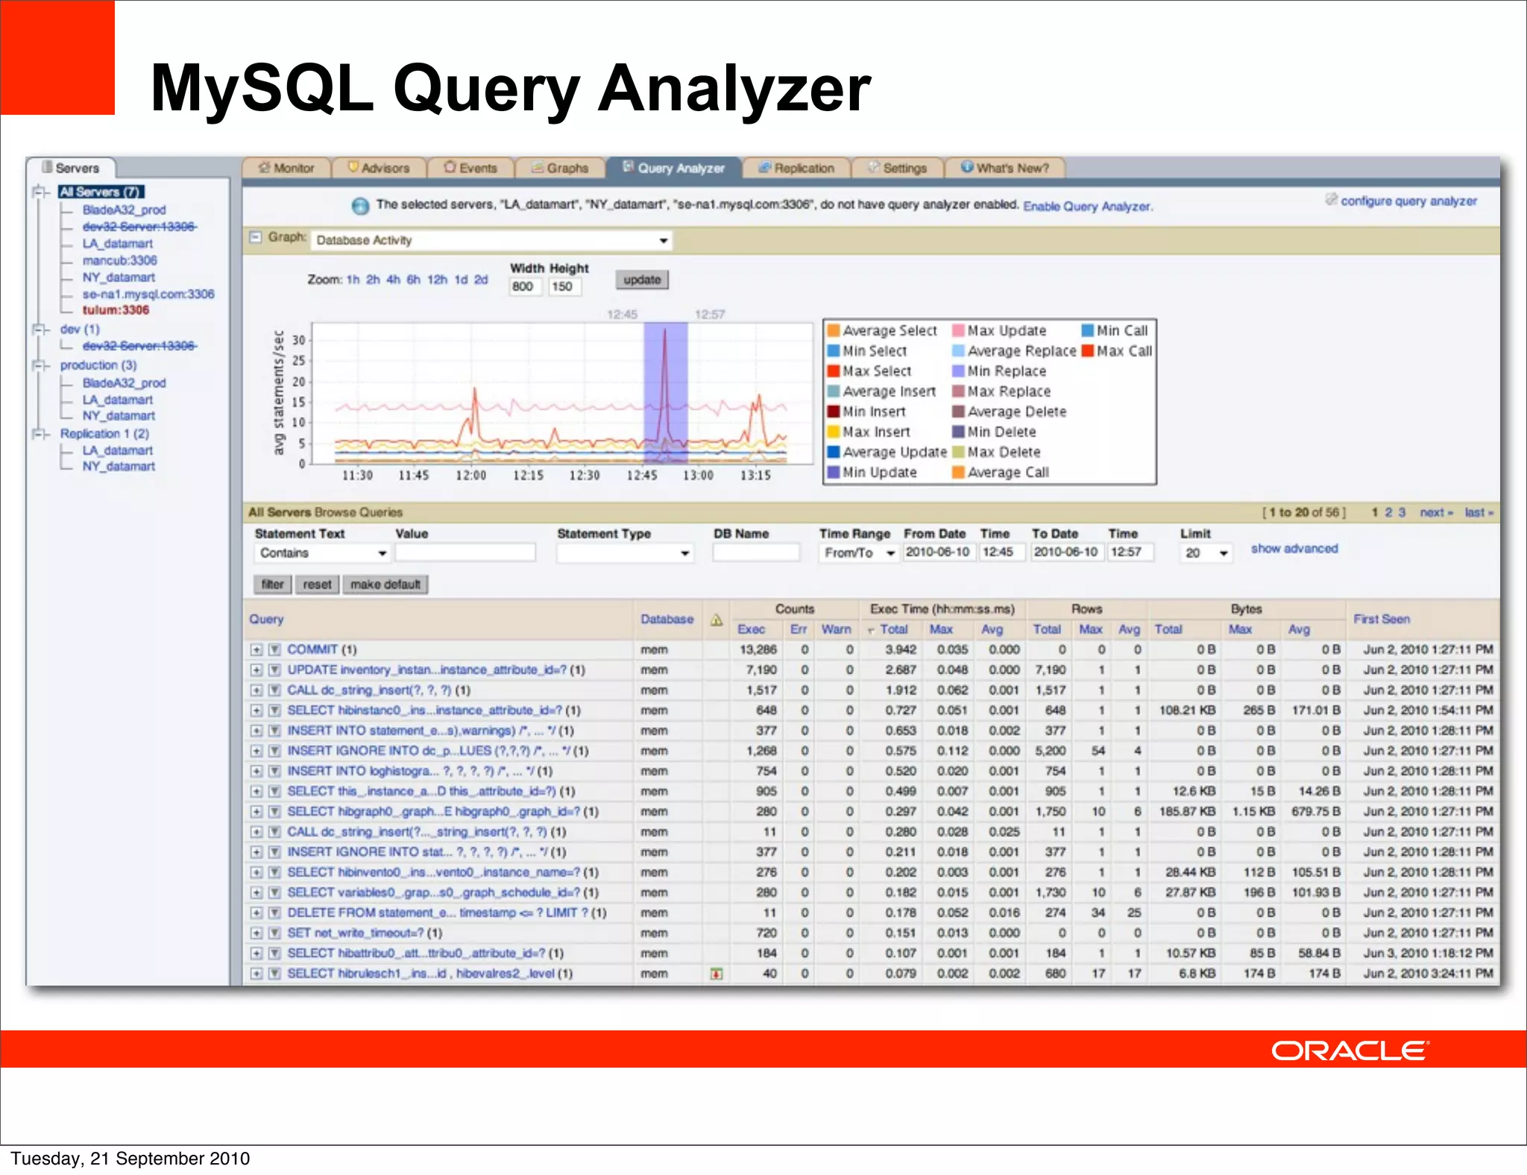This screenshot has width=1527, height=1175.
Task: Expand the SET net_write_timeout query row
Action: [256, 933]
